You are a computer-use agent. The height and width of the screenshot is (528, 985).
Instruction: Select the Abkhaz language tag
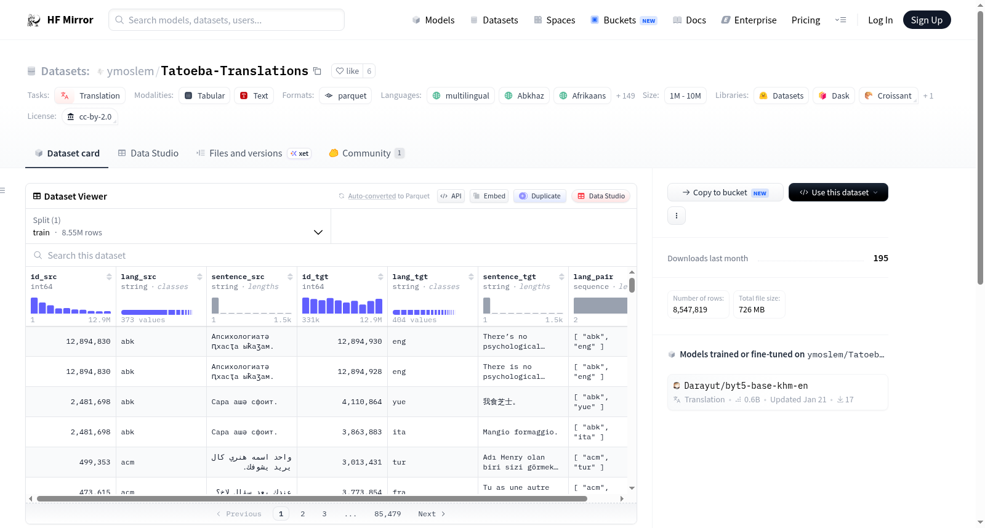pyautogui.click(x=524, y=95)
